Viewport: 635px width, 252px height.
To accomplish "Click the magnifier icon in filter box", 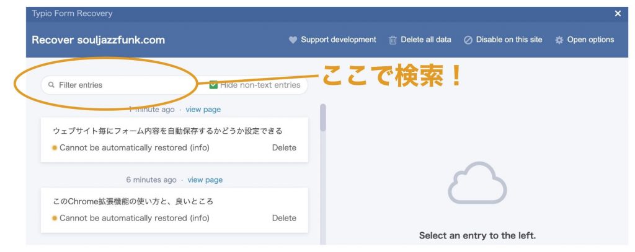I will tap(51, 85).
